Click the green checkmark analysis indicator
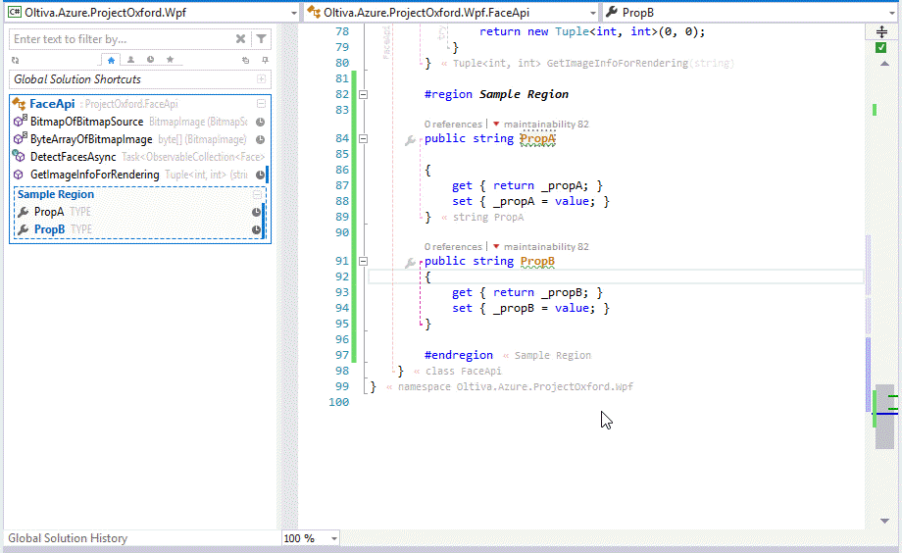 coord(881,47)
